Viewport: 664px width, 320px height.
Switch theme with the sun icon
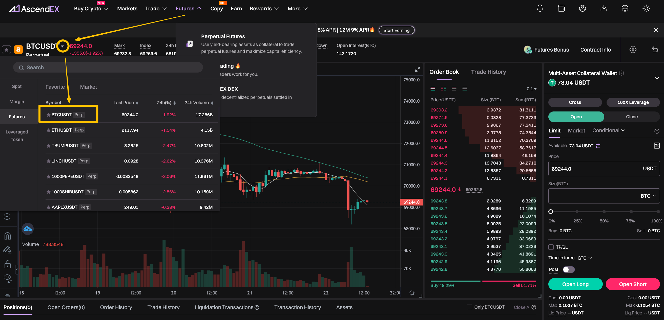click(x=646, y=9)
